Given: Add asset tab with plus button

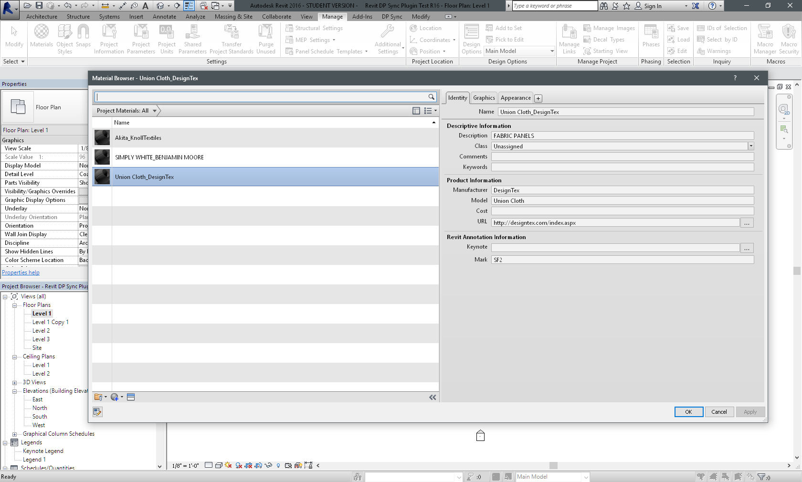Looking at the screenshot, I should point(538,98).
